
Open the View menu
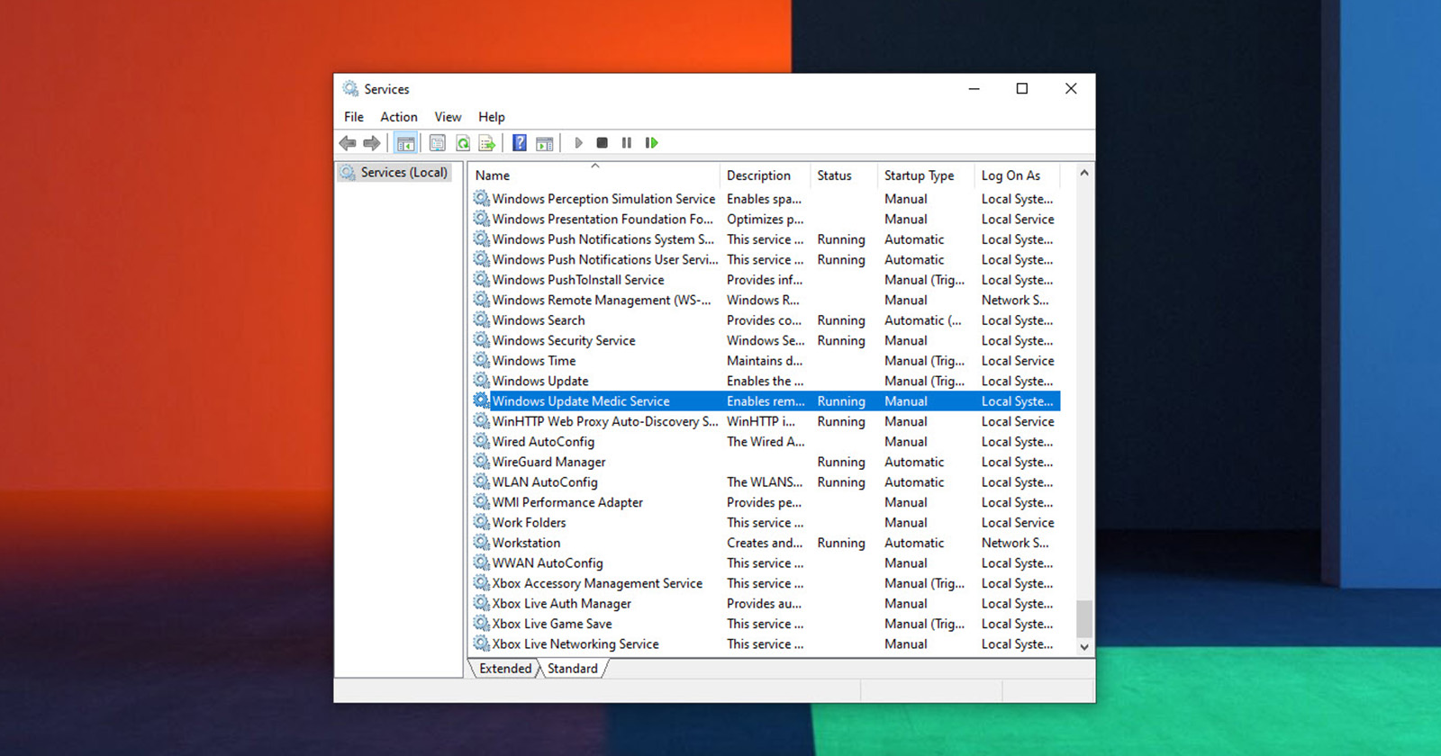448,117
